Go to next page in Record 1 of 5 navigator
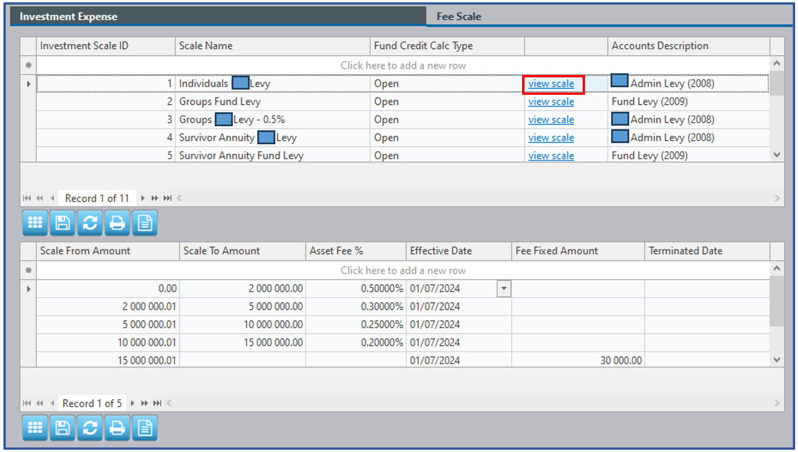Image resolution: width=798 pixels, height=452 pixels. [x=145, y=403]
